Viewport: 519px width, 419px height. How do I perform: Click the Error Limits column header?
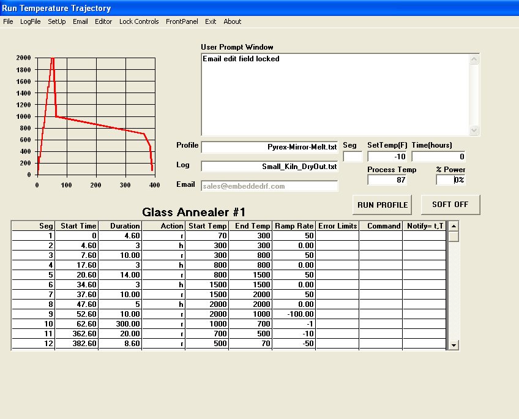click(x=337, y=226)
